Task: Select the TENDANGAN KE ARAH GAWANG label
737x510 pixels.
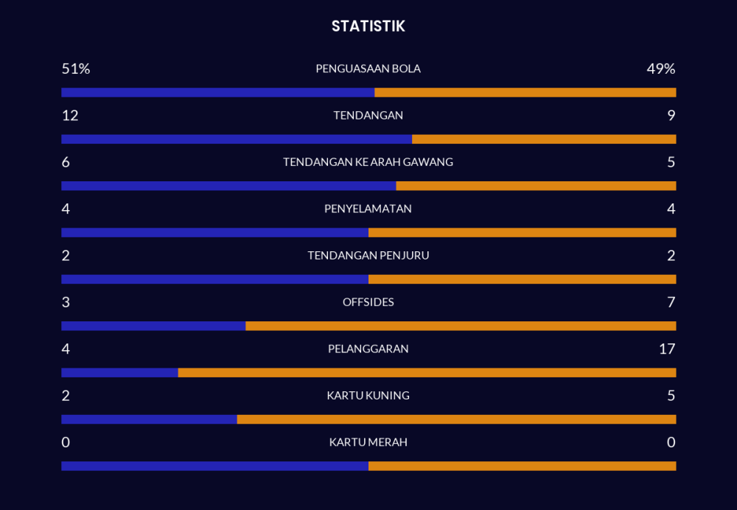Action: (368, 162)
